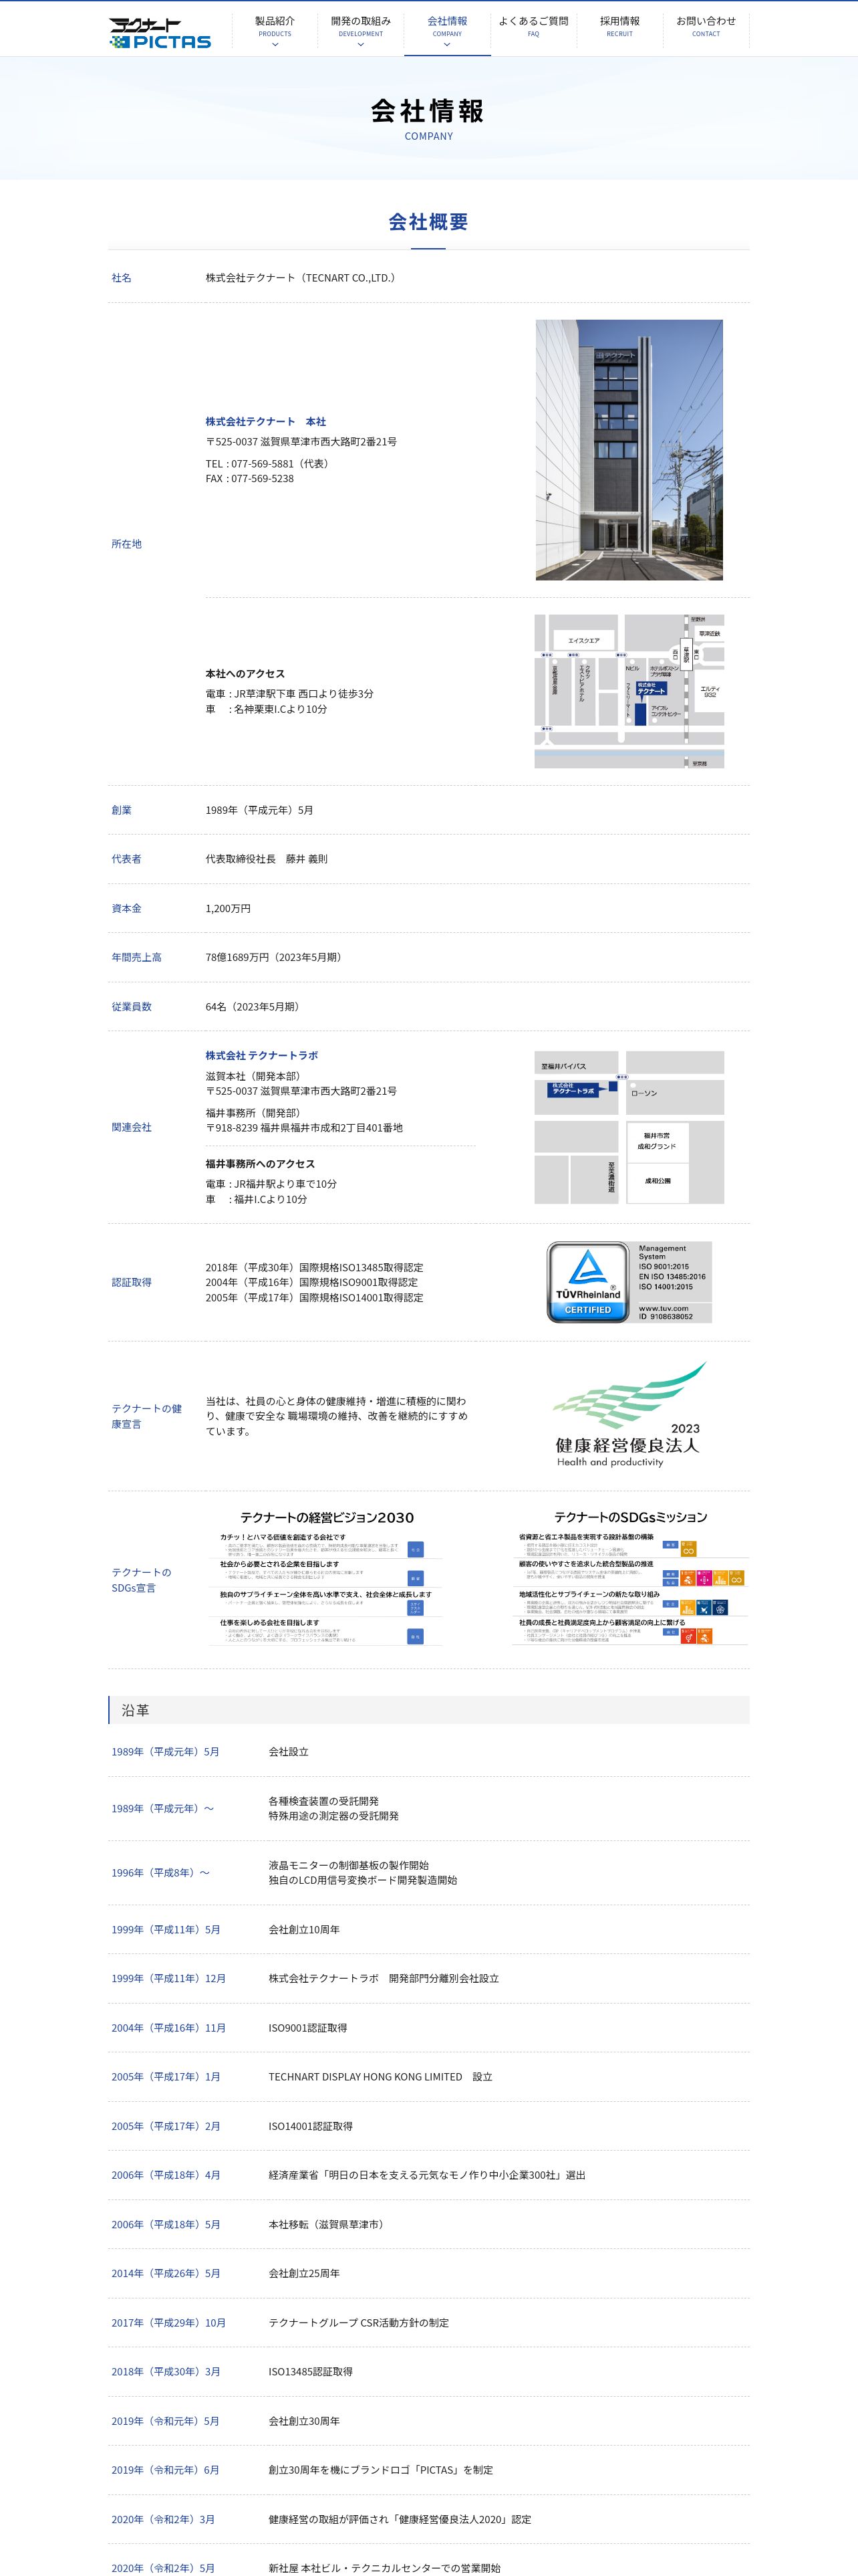Viewport: 858px width, 2576px height.
Task: Click the headquarters access map
Action: click(x=629, y=691)
